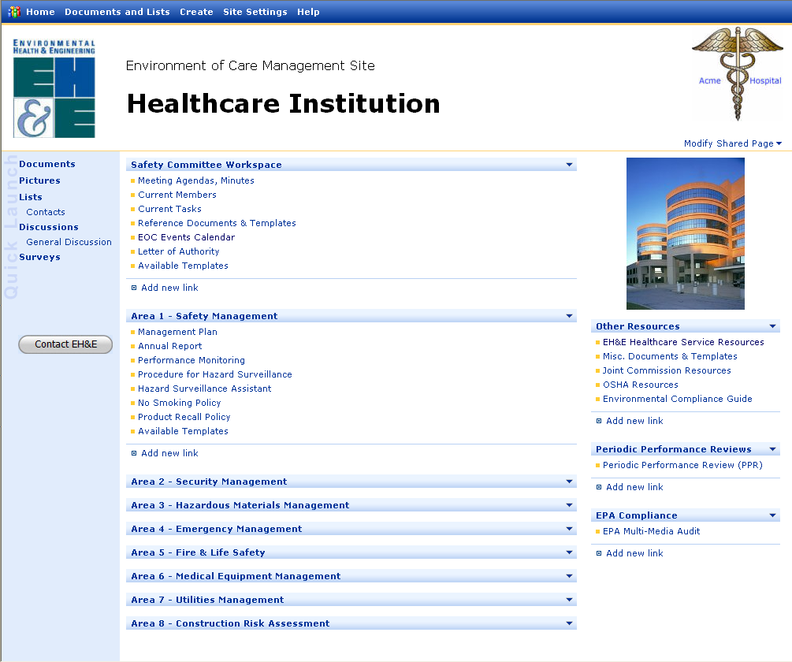Open the Modify Shared Page dropdown
This screenshot has height=662, width=792.
point(732,143)
